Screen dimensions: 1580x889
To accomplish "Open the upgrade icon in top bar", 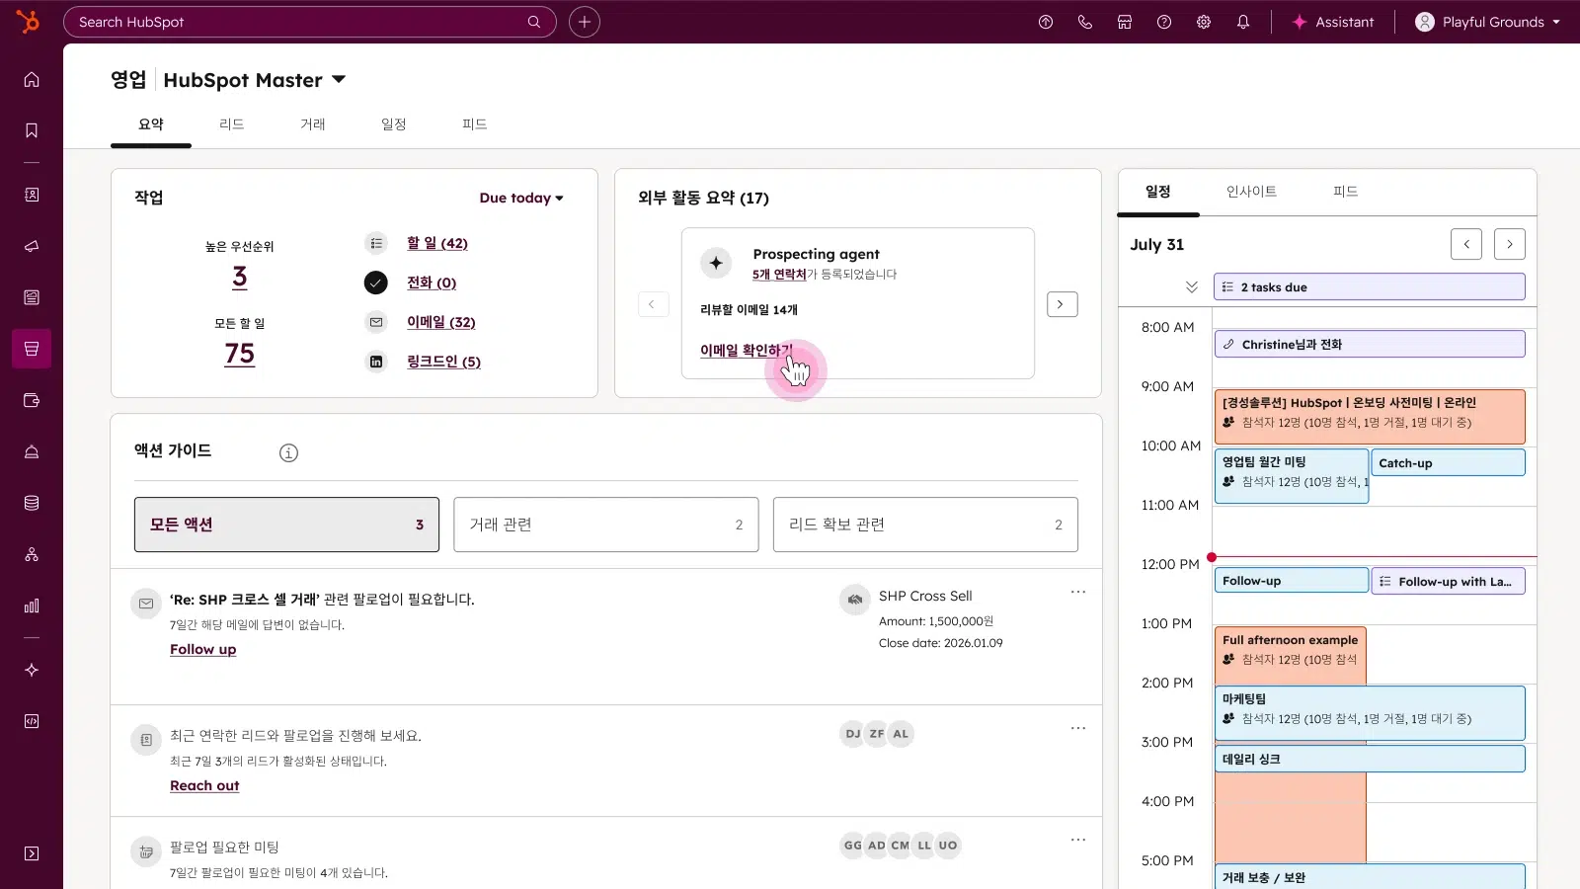I will 1046,22.
